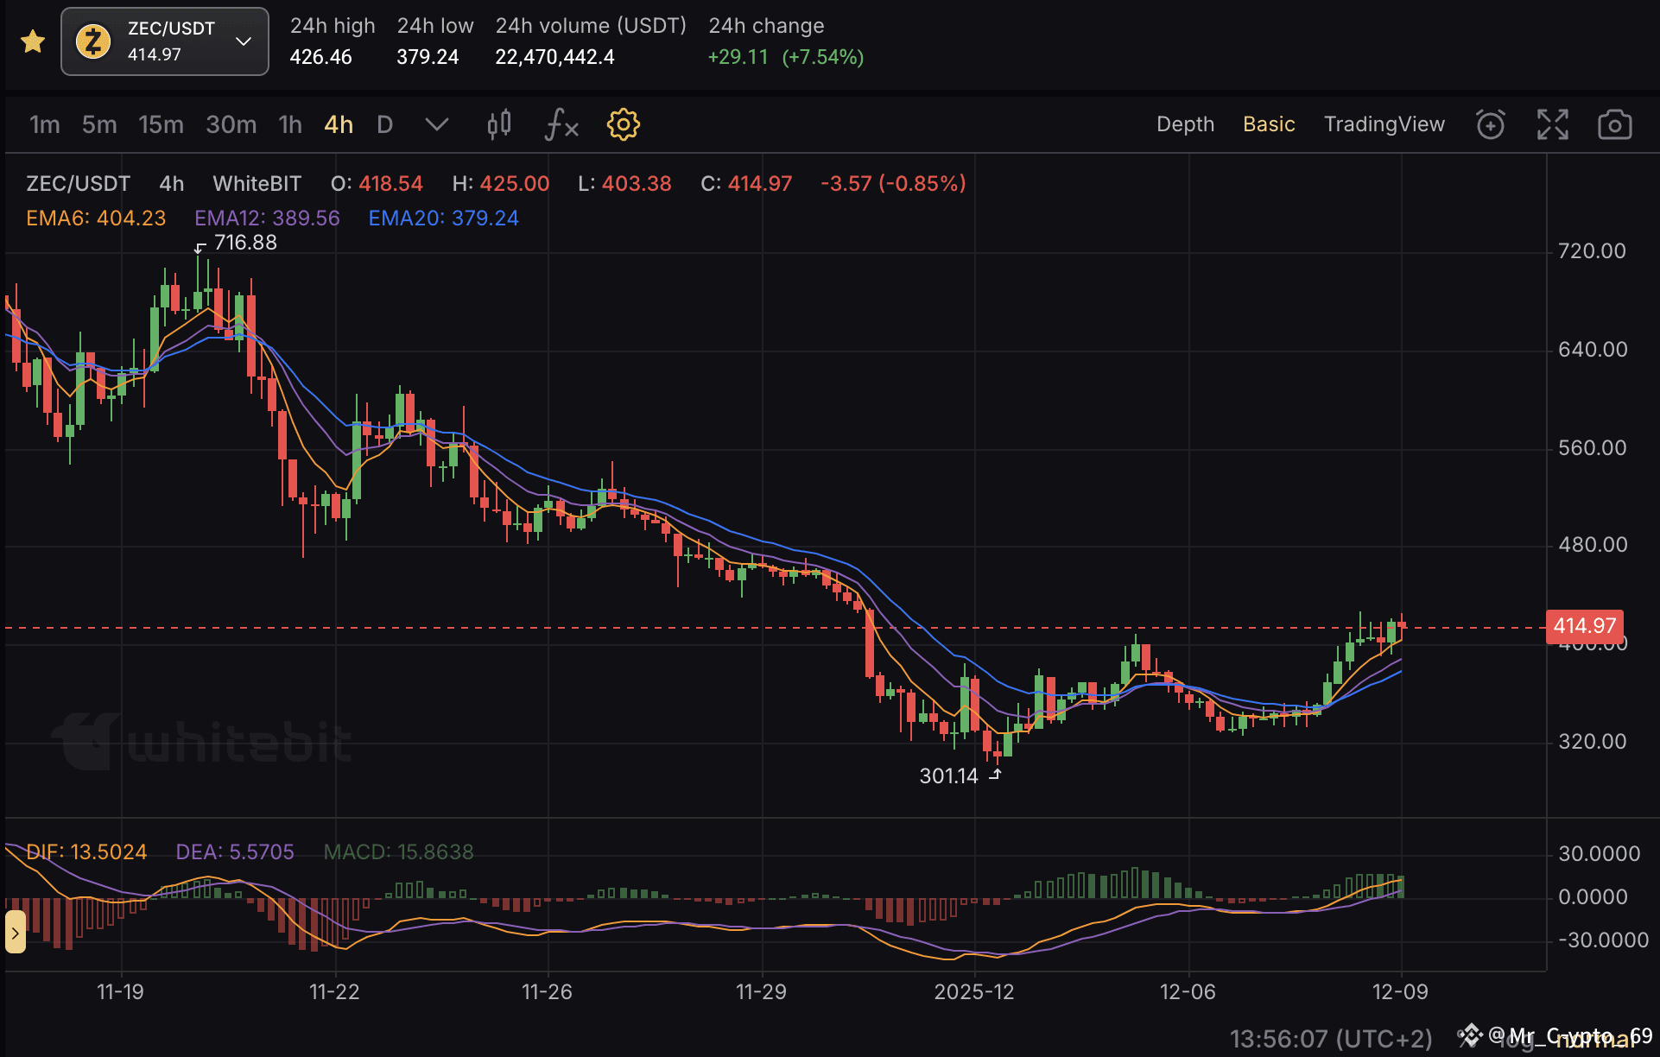
Task: Enter fullscreen chart mode
Action: click(1553, 124)
